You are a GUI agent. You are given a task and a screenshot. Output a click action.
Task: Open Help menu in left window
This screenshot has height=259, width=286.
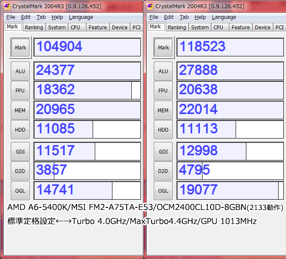click(57, 17)
